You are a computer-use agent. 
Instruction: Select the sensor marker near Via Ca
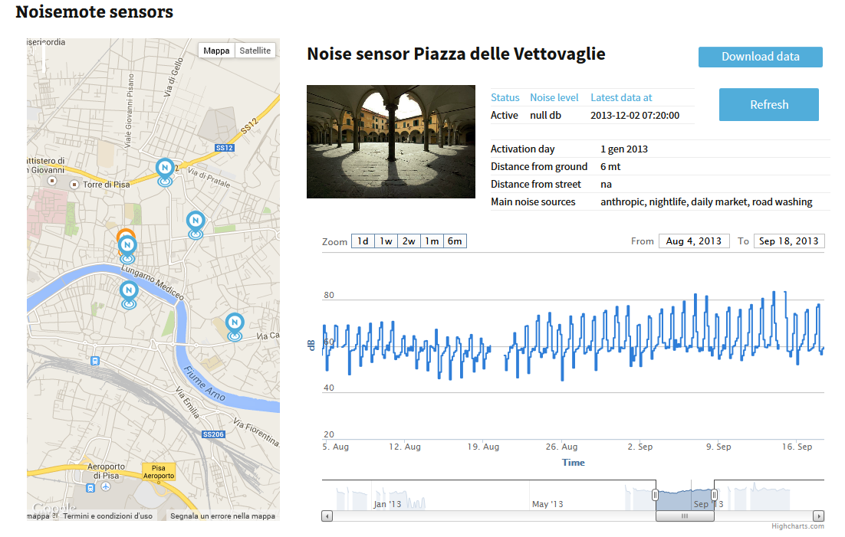[235, 326]
